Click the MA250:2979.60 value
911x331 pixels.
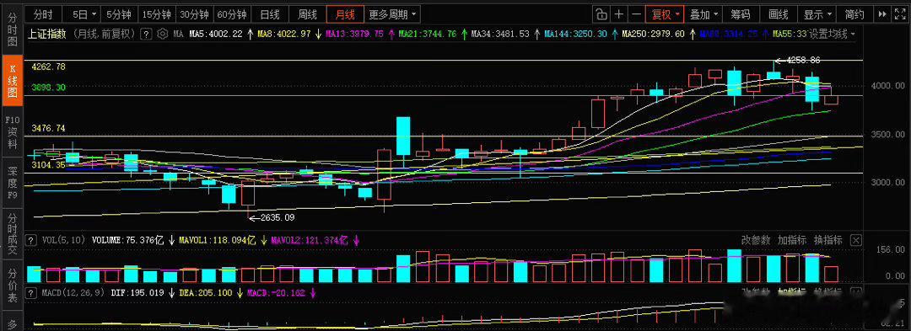653,34
